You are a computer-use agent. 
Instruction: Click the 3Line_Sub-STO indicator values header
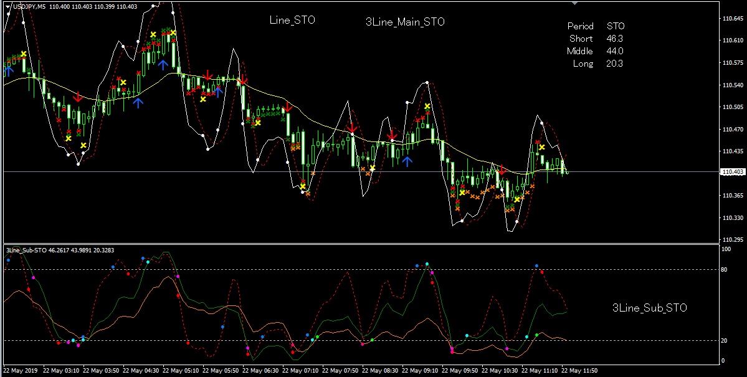point(60,251)
